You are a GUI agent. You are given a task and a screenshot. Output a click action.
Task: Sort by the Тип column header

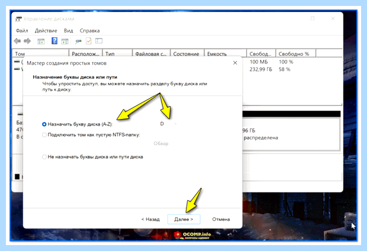pyautogui.click(x=117, y=54)
